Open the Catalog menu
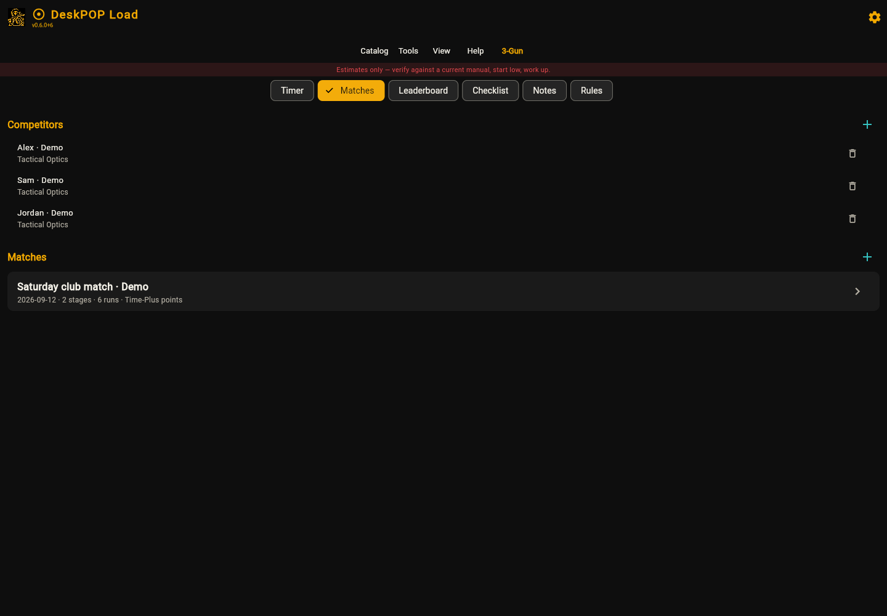887x616 pixels. 375,51
